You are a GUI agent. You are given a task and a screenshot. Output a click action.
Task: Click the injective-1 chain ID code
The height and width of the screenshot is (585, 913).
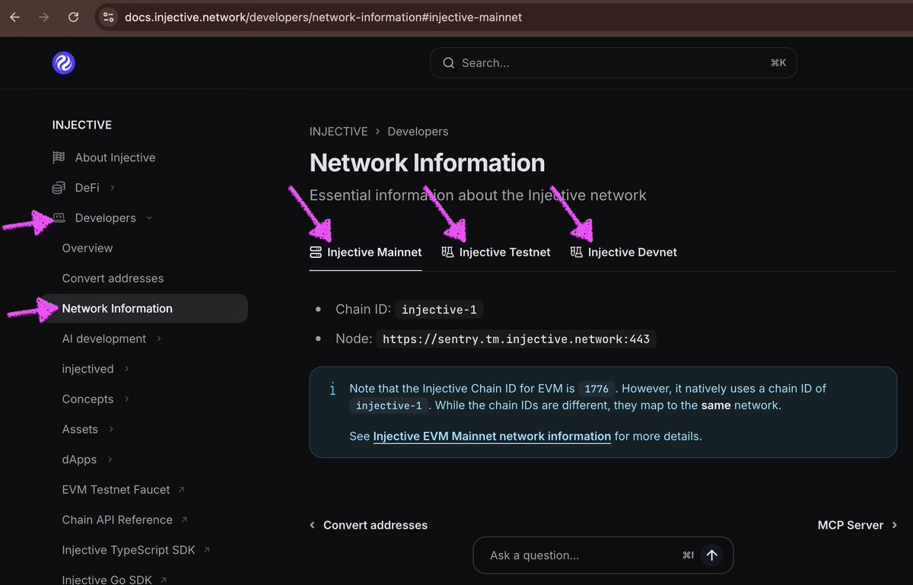[439, 310]
